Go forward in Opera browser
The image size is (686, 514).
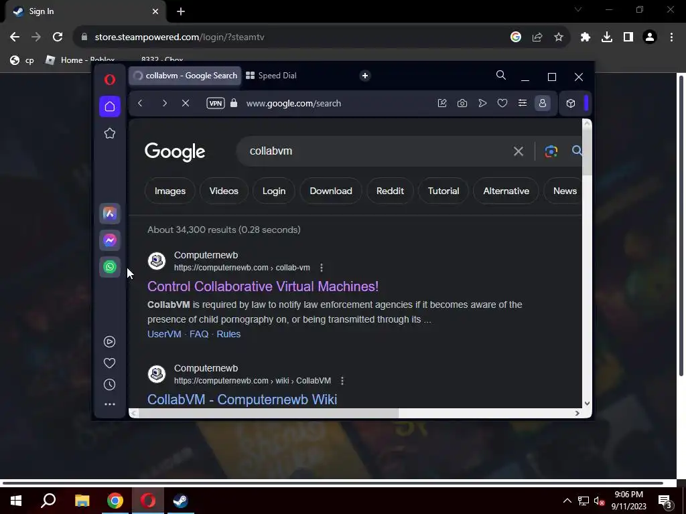165,103
